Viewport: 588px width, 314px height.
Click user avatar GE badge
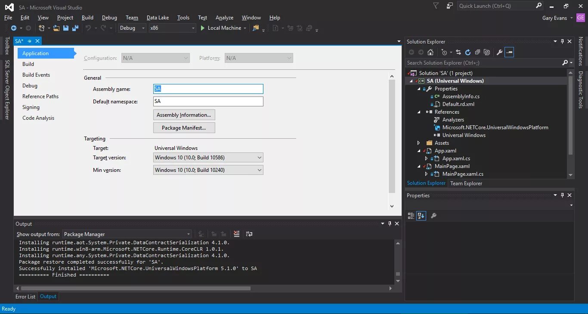(x=580, y=18)
